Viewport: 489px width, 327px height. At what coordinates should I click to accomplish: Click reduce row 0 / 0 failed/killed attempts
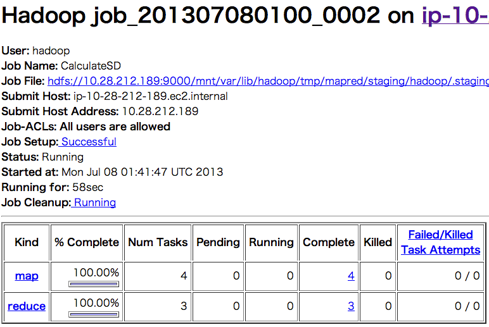[467, 306]
